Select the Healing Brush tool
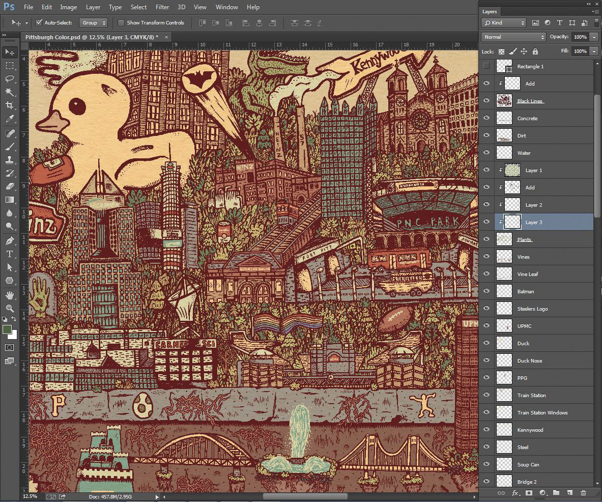The height and width of the screenshot is (502, 602). pyautogui.click(x=10, y=133)
